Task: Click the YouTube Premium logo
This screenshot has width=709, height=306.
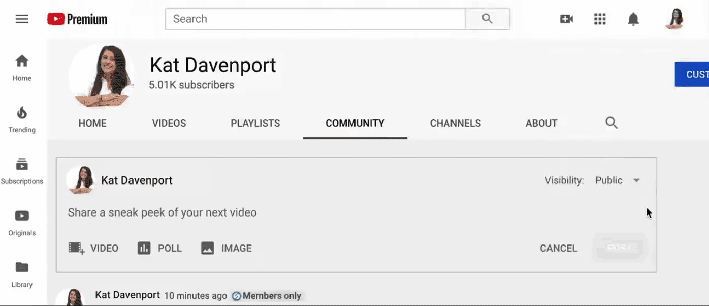Action: point(76,19)
